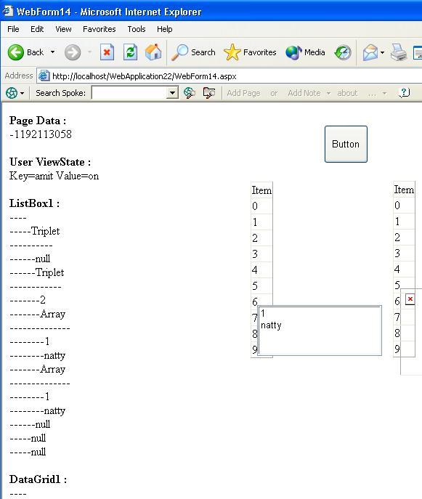Click the right grid Item header

pos(404,190)
